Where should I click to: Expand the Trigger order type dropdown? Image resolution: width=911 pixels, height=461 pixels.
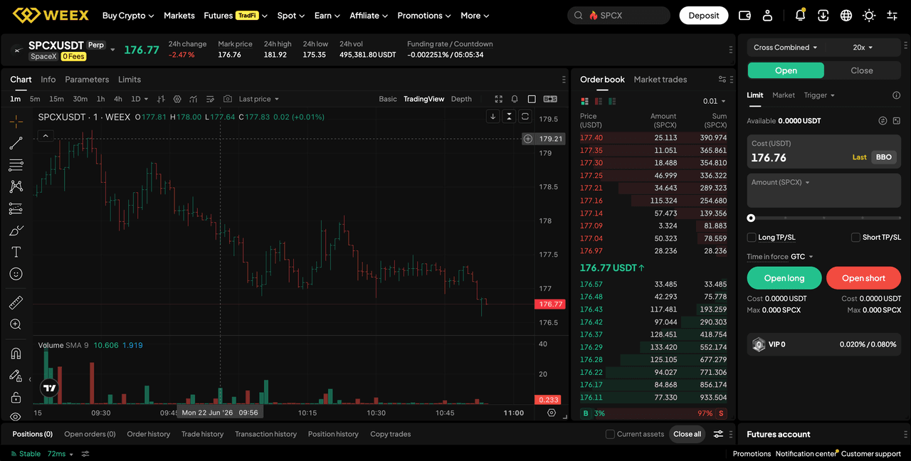pos(819,95)
